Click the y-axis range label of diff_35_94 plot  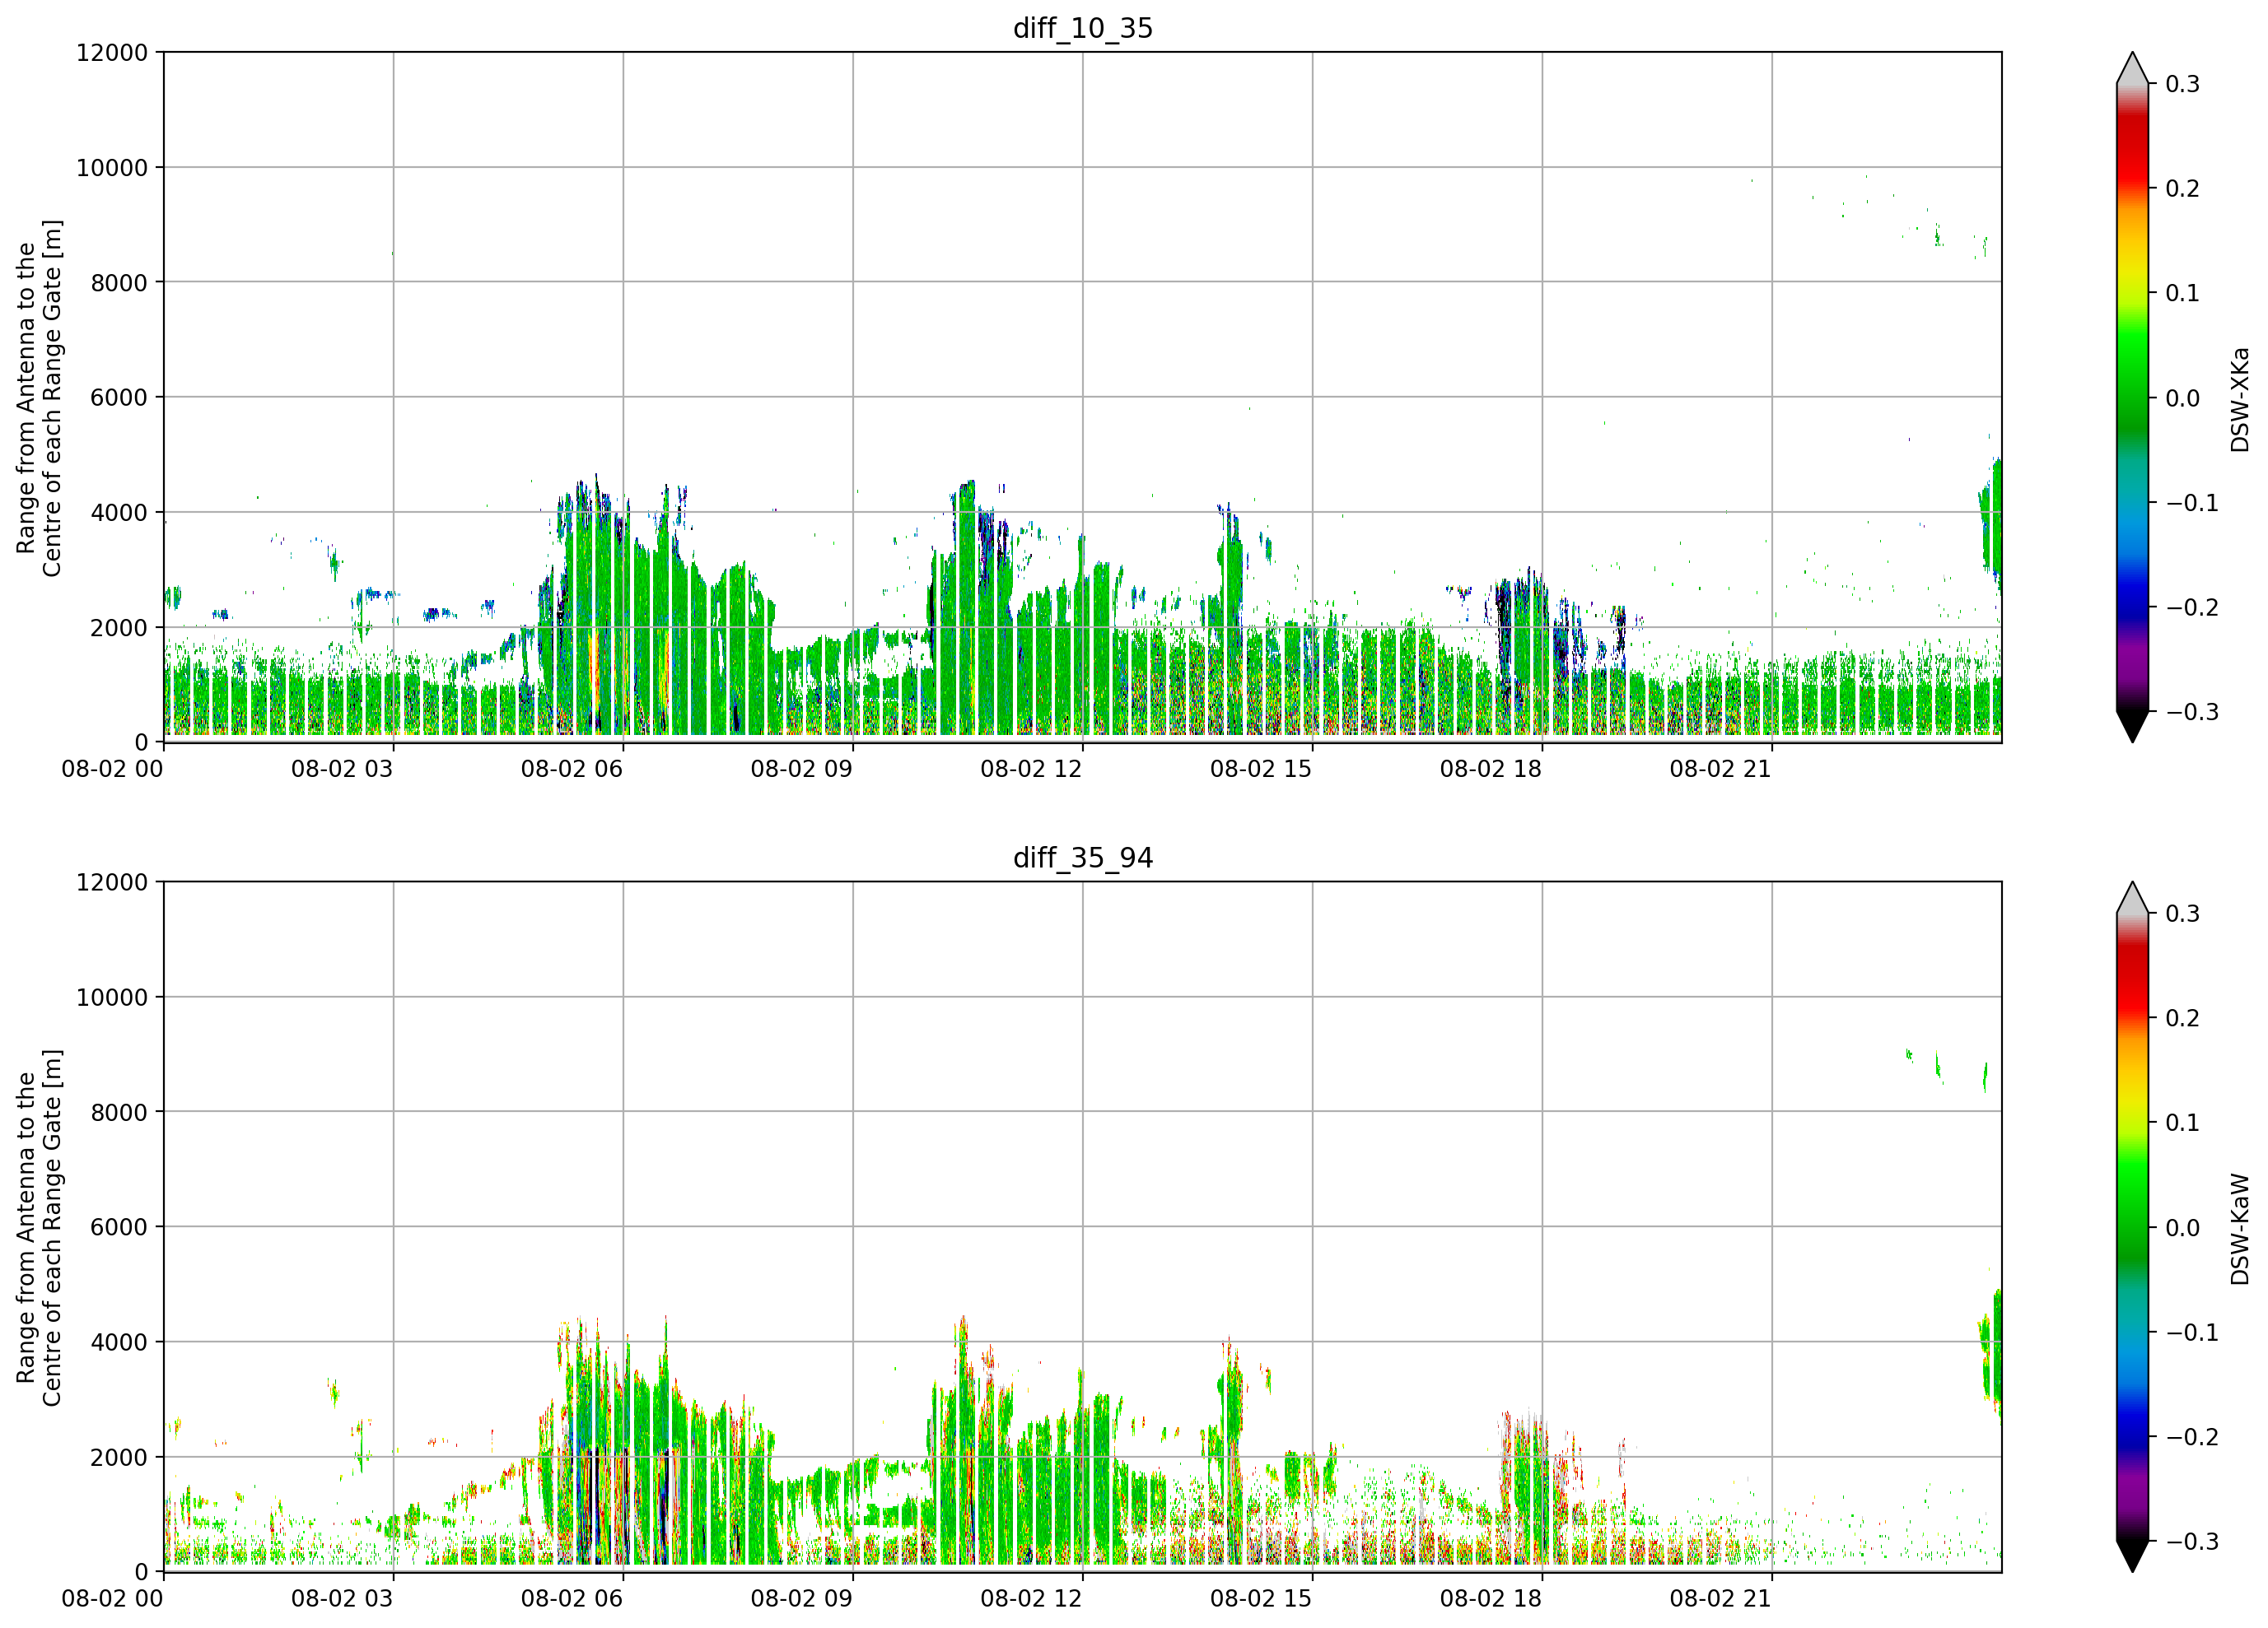click(39, 1227)
